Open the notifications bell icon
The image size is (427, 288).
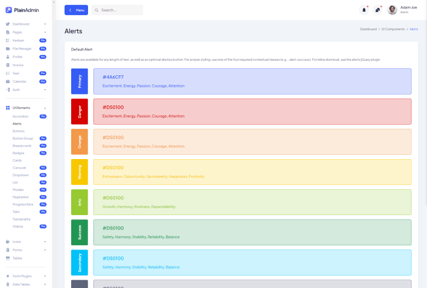click(364, 10)
